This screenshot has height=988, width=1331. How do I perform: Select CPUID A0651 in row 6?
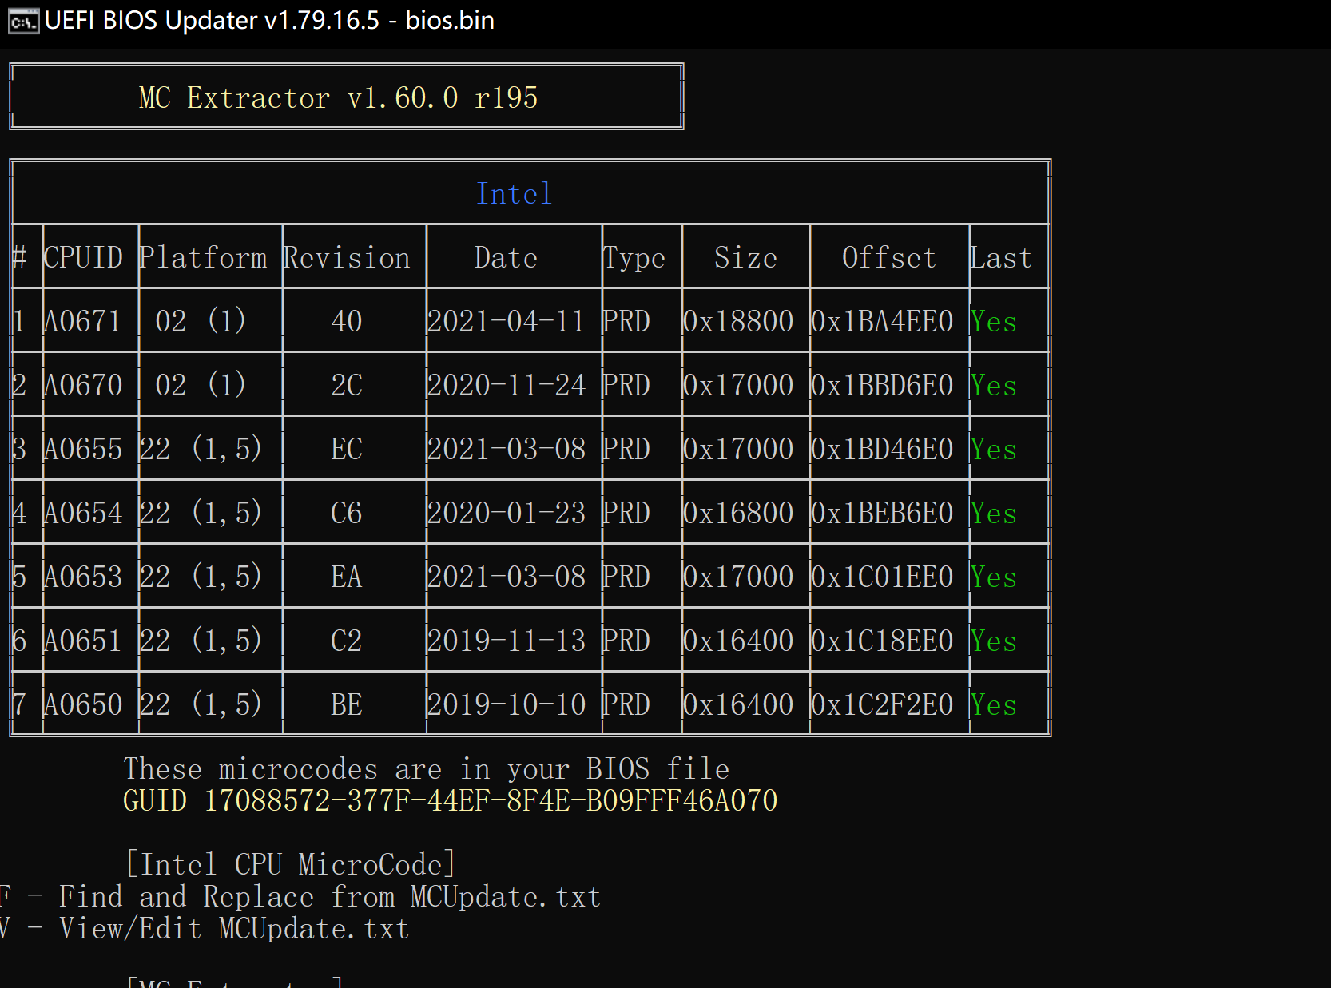83,641
